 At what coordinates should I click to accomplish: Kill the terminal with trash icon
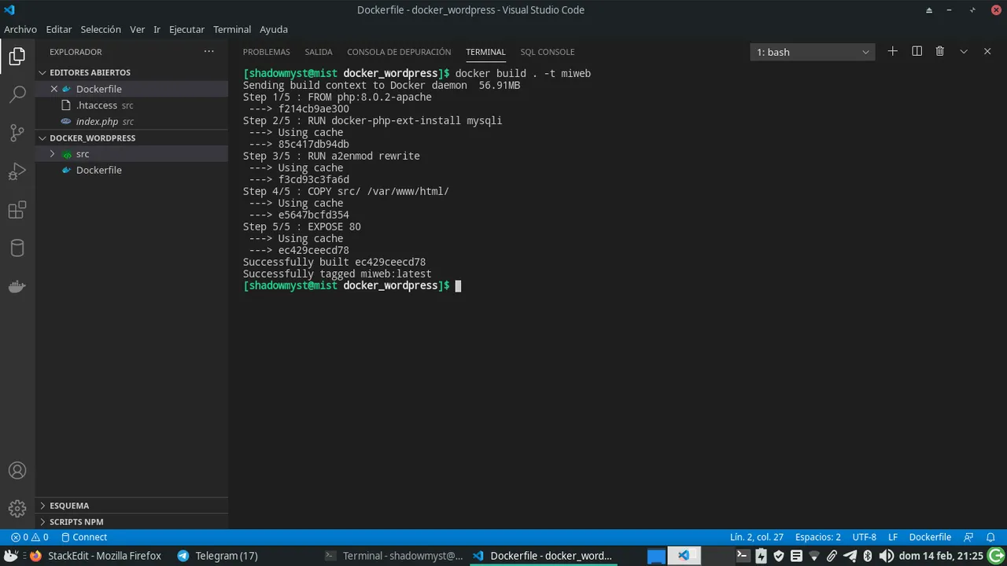tap(939, 51)
